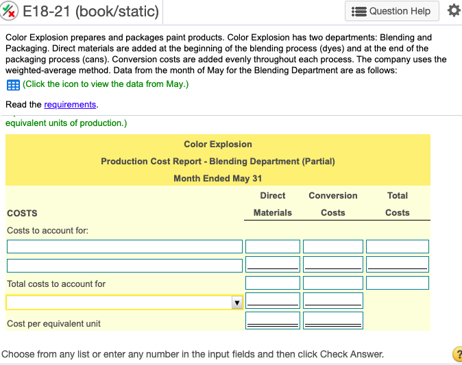
Task: Click the 'Color Explosion' report heading
Action: click(218, 144)
